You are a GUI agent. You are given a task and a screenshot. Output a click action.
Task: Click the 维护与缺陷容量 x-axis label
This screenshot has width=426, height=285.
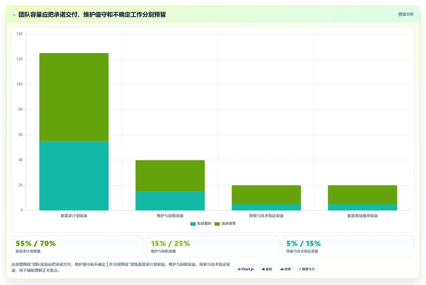point(170,216)
